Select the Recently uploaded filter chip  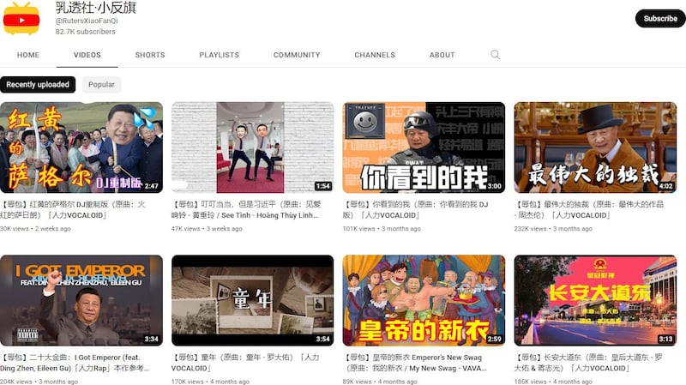39,85
